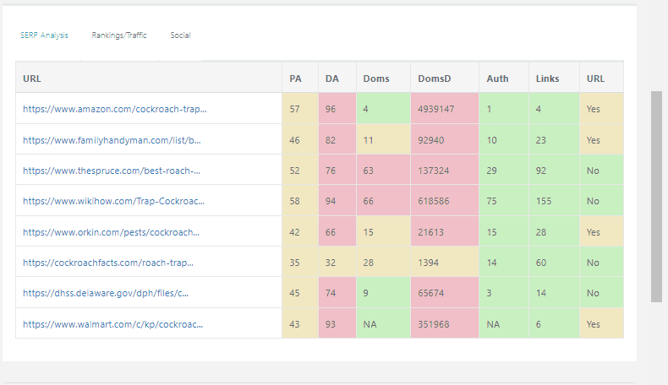Open the wikihow.com Trap-Cockroach link
Screen dimensions: 668x385
pyautogui.click(x=113, y=201)
